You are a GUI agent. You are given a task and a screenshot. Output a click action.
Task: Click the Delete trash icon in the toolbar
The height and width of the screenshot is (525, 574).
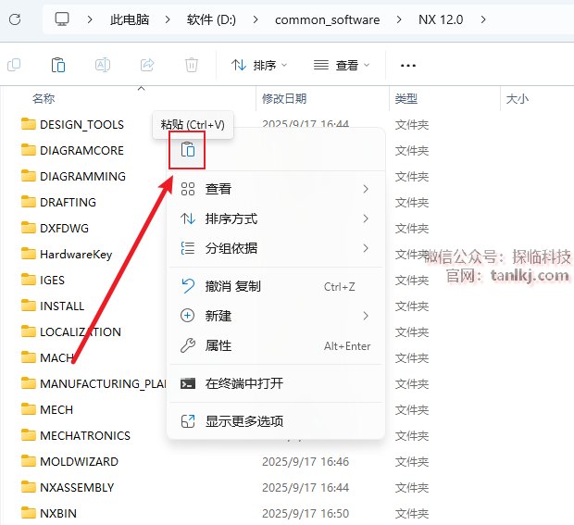tap(192, 65)
